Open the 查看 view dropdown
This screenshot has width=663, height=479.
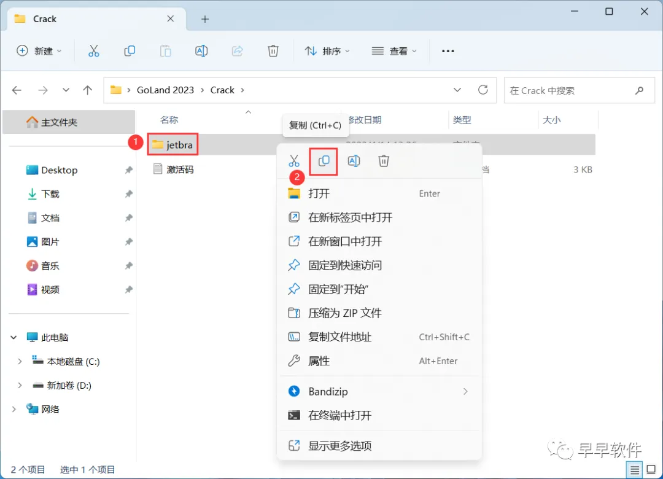tap(395, 51)
